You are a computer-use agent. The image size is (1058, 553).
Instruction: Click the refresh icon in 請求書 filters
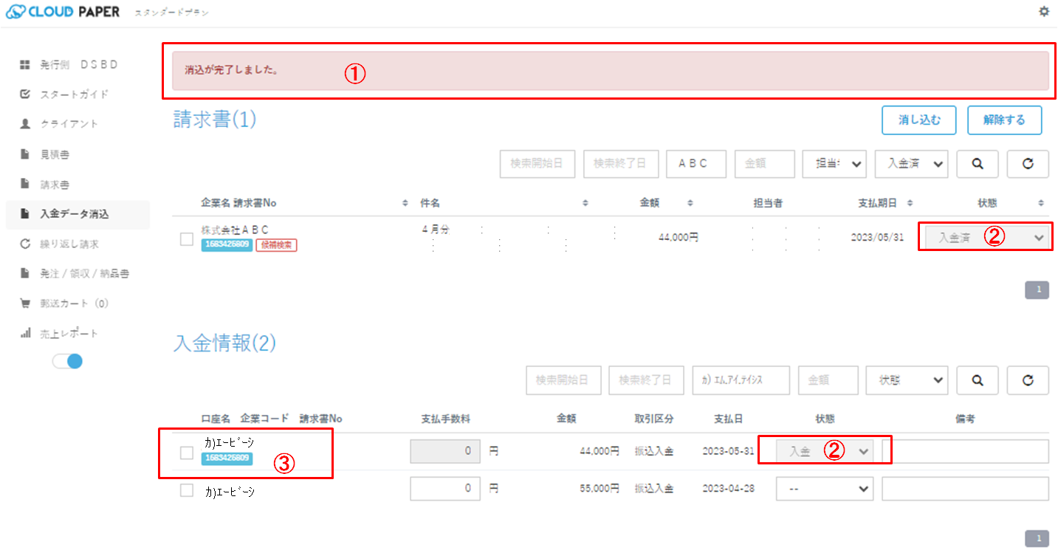tap(1028, 164)
